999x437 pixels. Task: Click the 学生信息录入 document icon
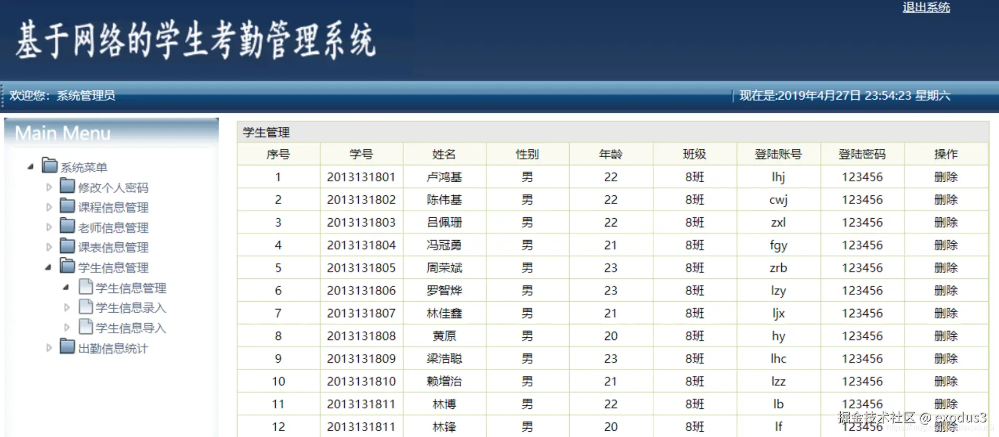point(86,306)
